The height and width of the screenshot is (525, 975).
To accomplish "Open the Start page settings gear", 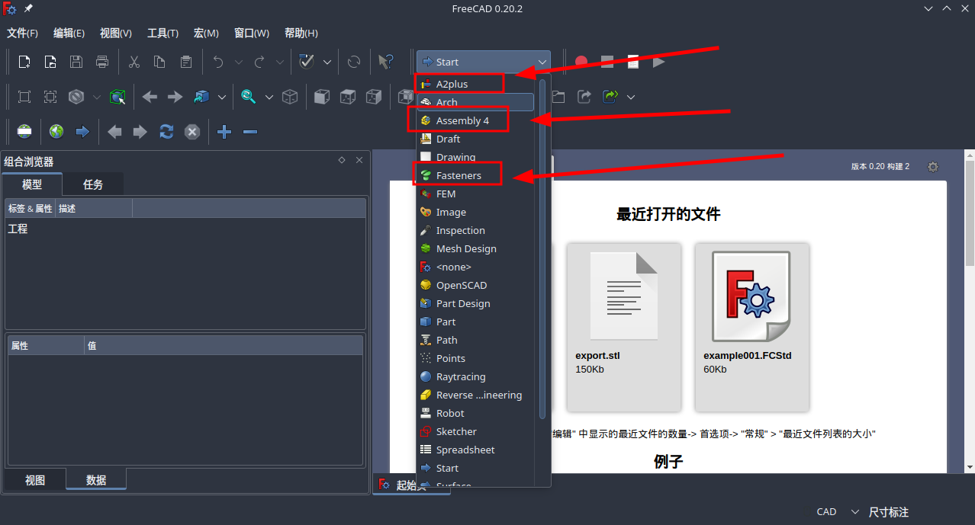I will (x=932, y=167).
